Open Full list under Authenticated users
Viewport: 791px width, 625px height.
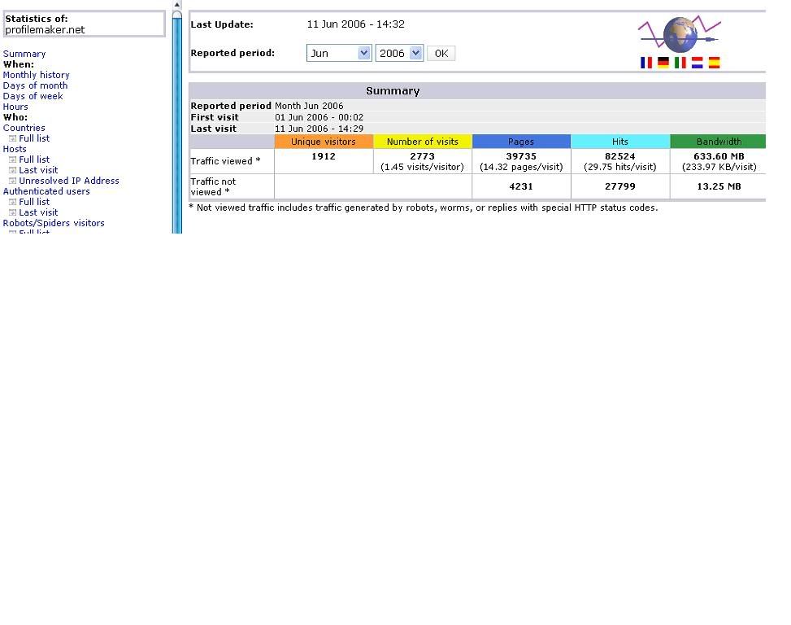tap(34, 202)
